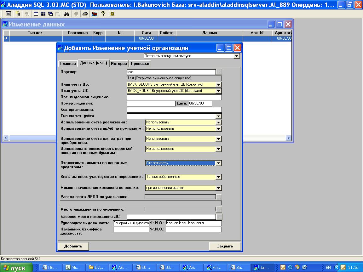Open the 'Тип синтет. учёта' dropdown
The image size is (363, 272).
(x=218, y=116)
